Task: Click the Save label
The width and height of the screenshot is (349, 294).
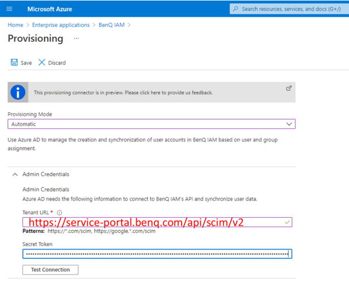Action: point(26,63)
